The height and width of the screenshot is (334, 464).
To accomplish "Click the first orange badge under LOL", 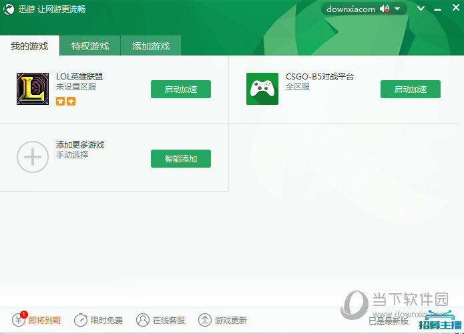I will coord(60,102).
